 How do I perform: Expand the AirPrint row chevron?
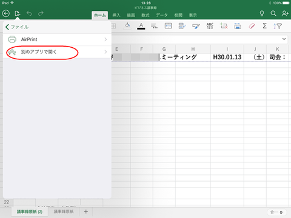(x=105, y=39)
